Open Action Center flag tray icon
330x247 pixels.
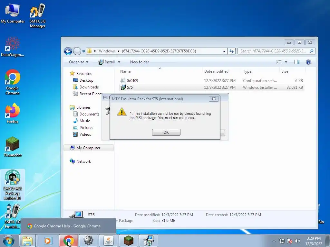290,241
